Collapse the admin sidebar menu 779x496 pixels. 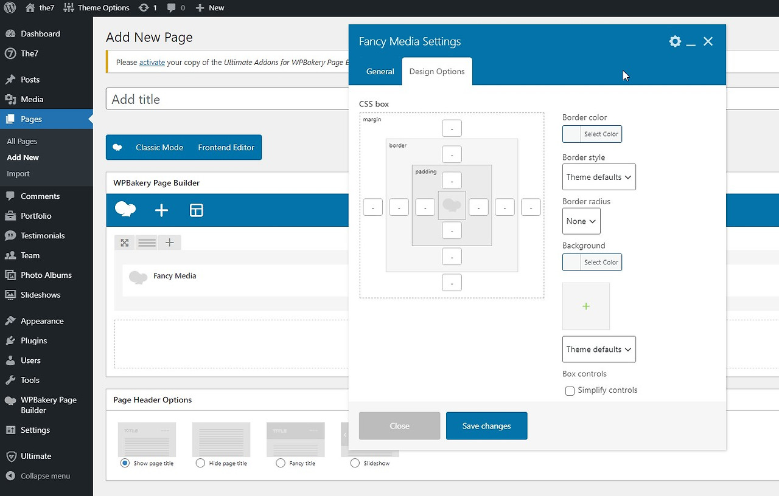[46, 476]
